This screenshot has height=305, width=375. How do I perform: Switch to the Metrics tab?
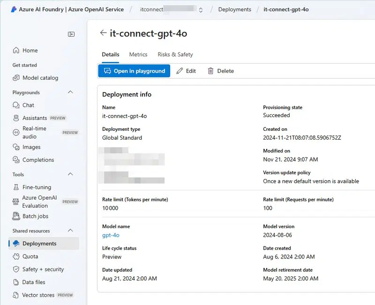tap(138, 54)
